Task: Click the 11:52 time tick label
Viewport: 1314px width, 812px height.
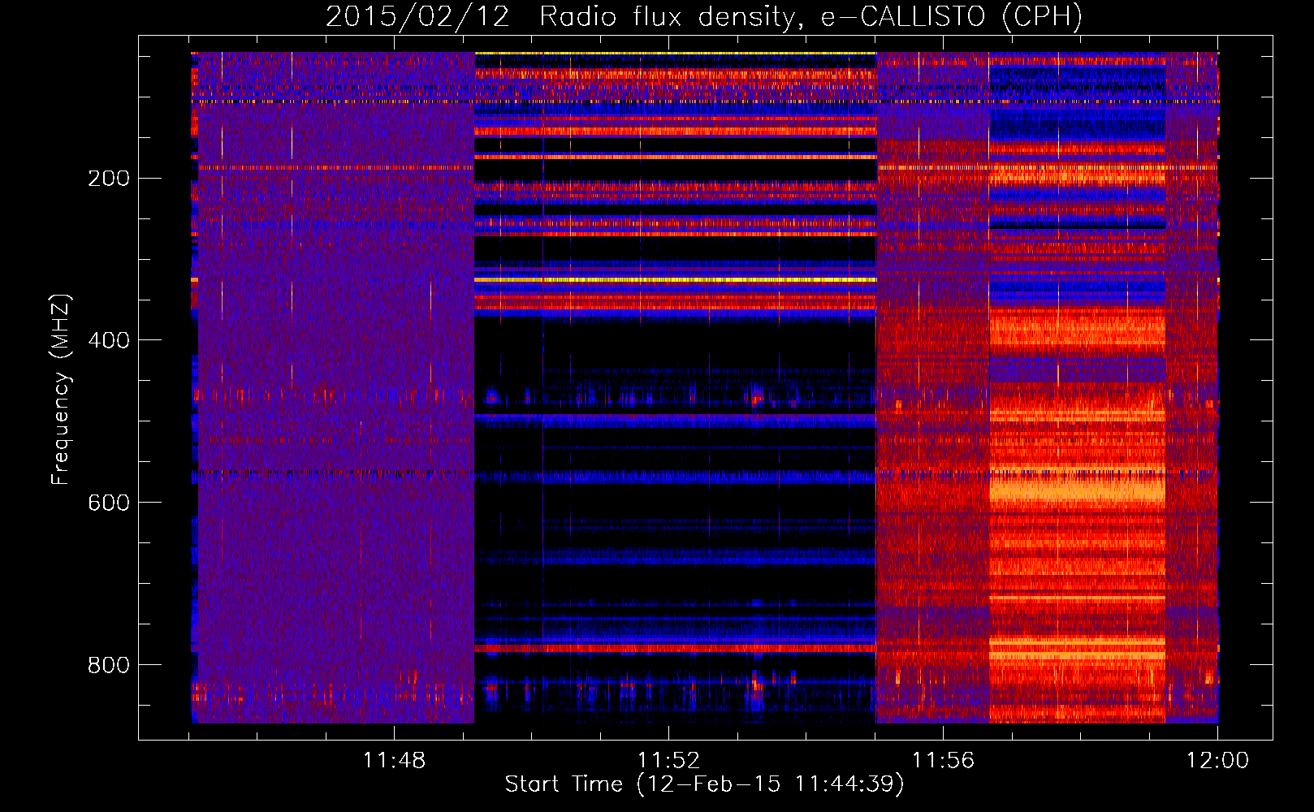Action: (668, 761)
